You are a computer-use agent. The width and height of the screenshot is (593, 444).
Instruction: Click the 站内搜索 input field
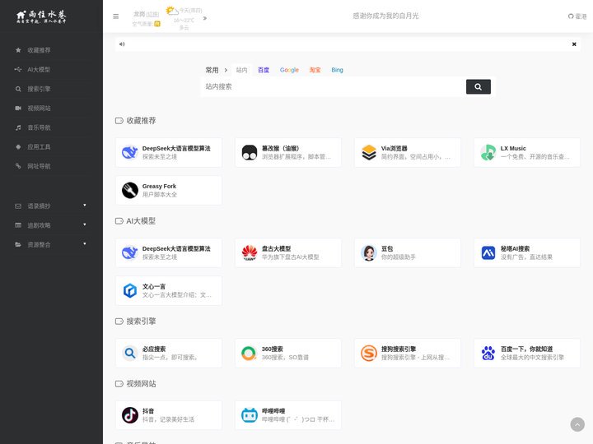point(334,87)
